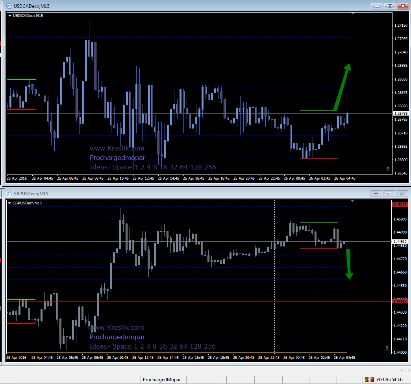This screenshot has width=411, height=384.
Task: Click the GBPUSDecn,M15 window title bar icon
Action: tap(9, 193)
